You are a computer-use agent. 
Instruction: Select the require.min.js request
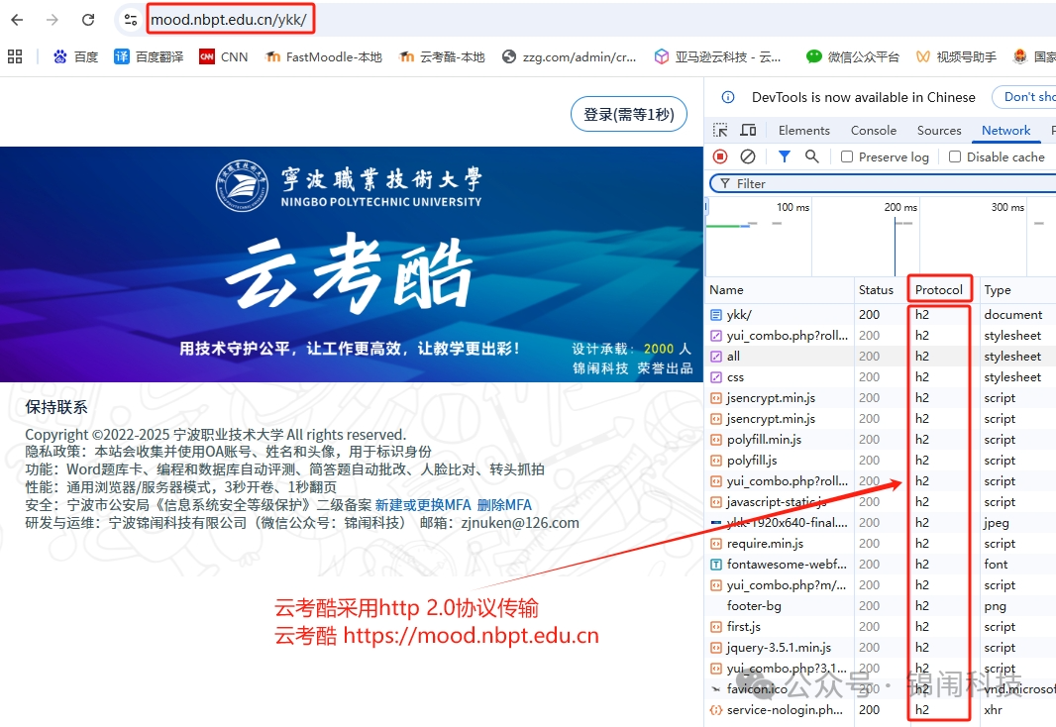click(881, 543)
